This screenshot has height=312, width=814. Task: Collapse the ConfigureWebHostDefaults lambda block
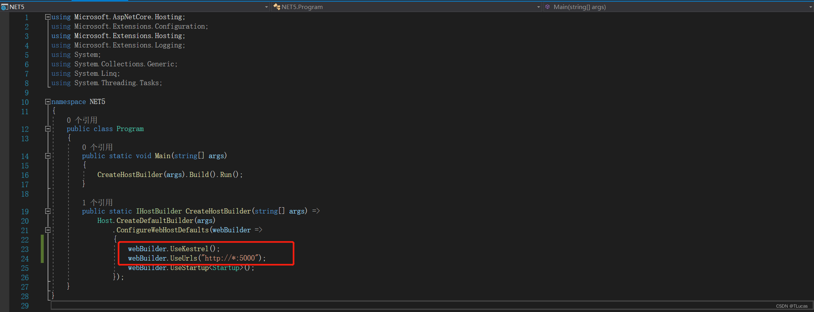pyautogui.click(x=48, y=230)
